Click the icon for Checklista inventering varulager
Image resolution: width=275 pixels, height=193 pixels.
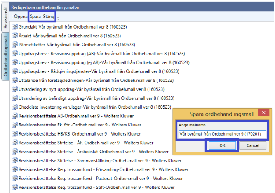point(15,107)
